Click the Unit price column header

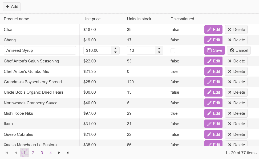tap(102, 19)
